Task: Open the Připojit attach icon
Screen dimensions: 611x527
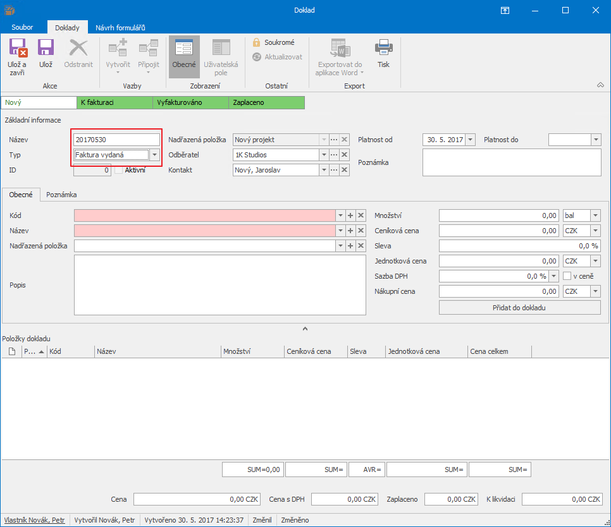Action: tap(149, 48)
